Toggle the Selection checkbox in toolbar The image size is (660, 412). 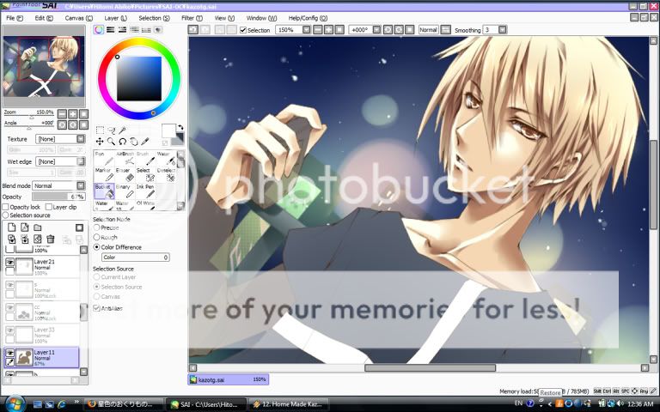tap(243, 30)
